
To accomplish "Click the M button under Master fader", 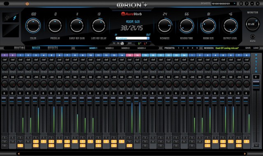I will pyautogui.click(x=256, y=145).
